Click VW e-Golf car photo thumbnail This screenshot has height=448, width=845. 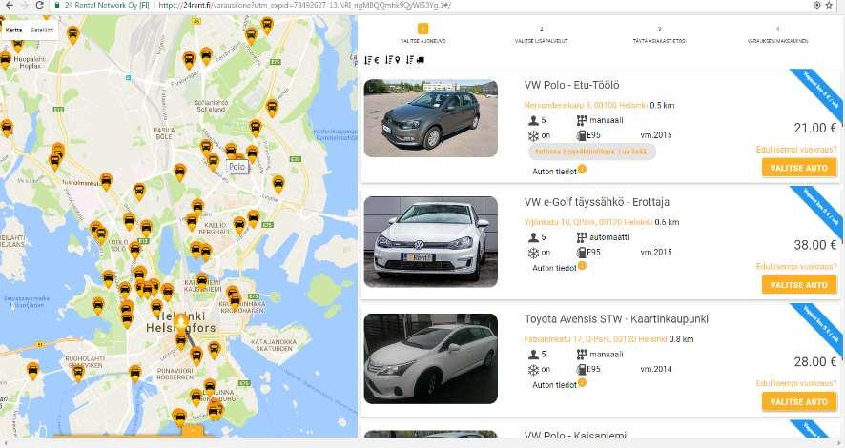431,241
